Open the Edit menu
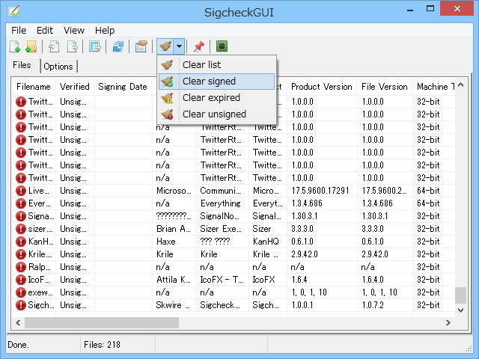This screenshot has width=479, height=359. pyautogui.click(x=45, y=30)
